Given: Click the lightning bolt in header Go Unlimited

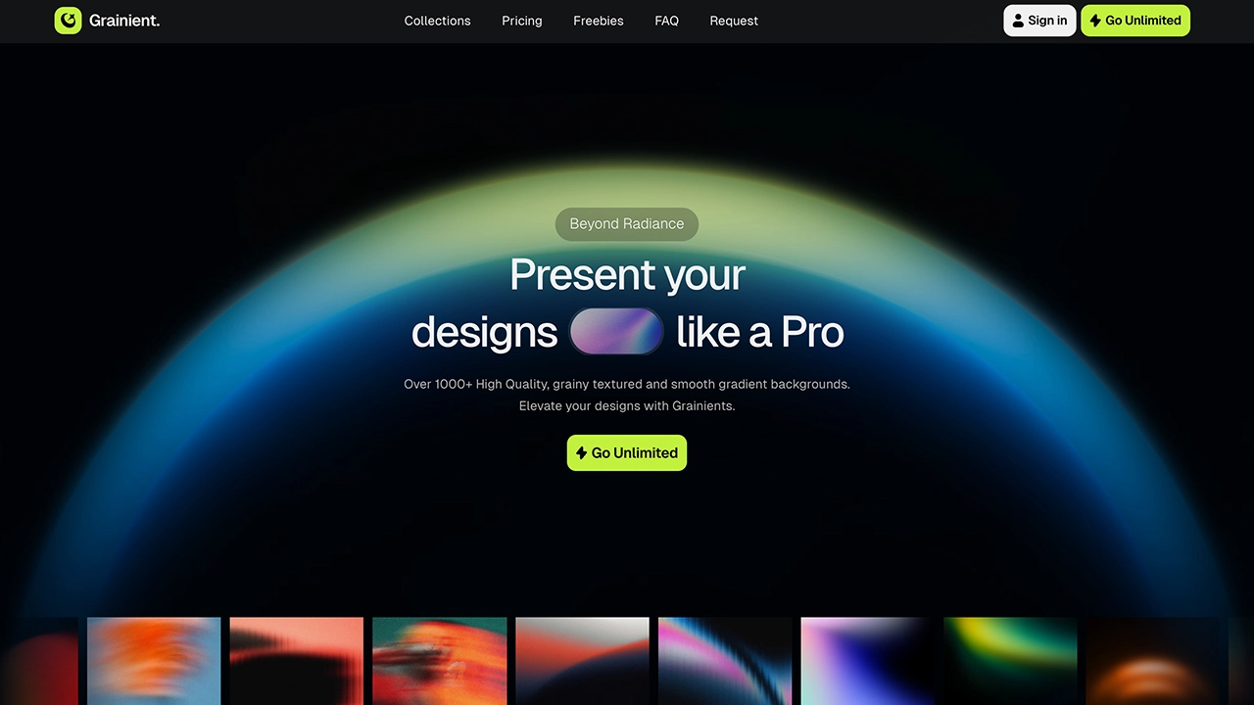Looking at the screenshot, I should pyautogui.click(x=1095, y=21).
